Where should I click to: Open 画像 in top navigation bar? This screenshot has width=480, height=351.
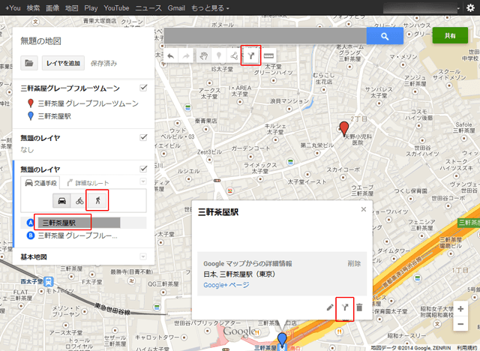pyautogui.click(x=52, y=8)
